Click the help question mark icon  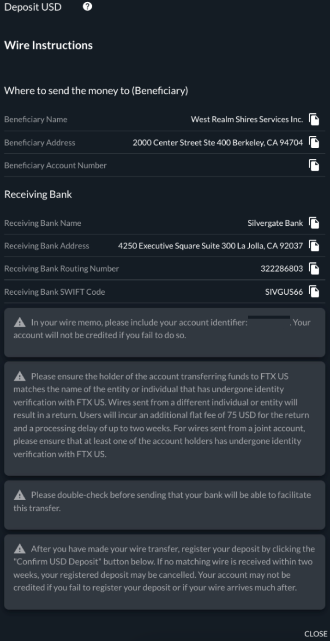click(x=87, y=6)
